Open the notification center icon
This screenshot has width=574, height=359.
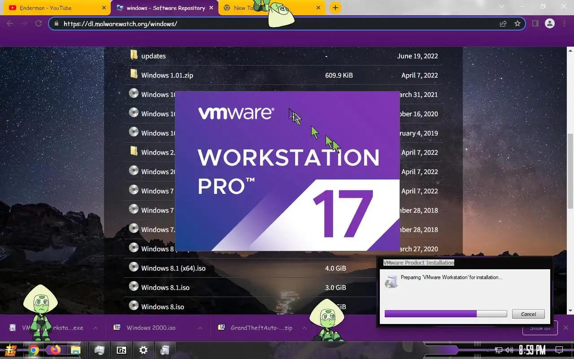(x=559, y=350)
